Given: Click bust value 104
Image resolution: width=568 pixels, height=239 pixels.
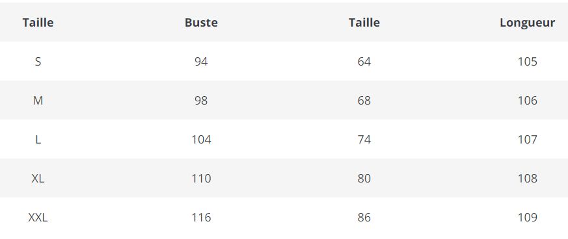Looking at the screenshot, I should tap(201, 140).
